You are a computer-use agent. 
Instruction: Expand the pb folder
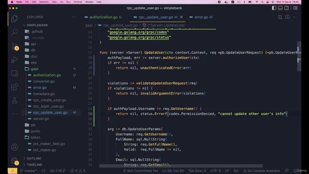[x=30, y=125]
